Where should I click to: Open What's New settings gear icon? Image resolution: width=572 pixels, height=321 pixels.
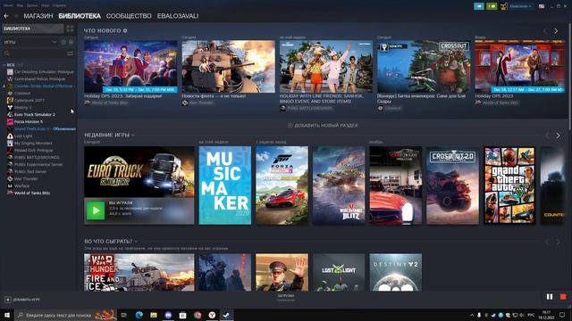click(x=125, y=30)
